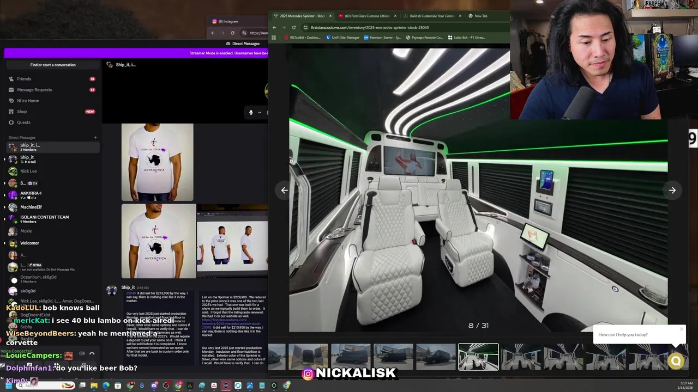Image resolution: width=698 pixels, height=392 pixels.
Task: Open Microsoft Store from taskbar
Action: tap(118, 385)
